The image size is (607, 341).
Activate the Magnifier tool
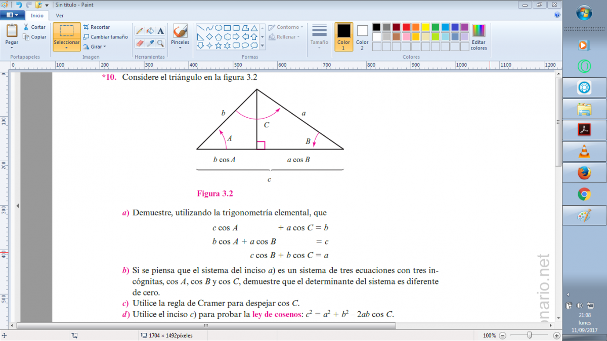pyautogui.click(x=160, y=43)
